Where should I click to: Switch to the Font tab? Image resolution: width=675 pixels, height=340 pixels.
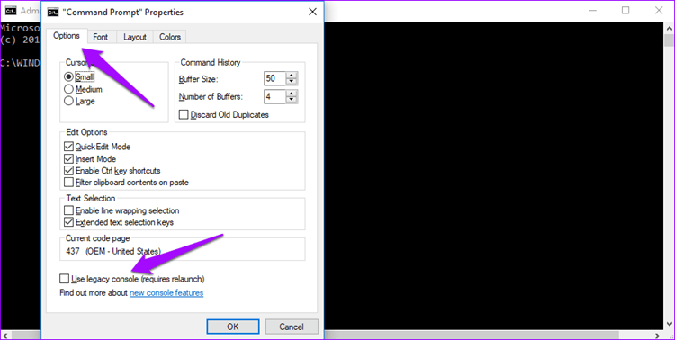click(100, 37)
